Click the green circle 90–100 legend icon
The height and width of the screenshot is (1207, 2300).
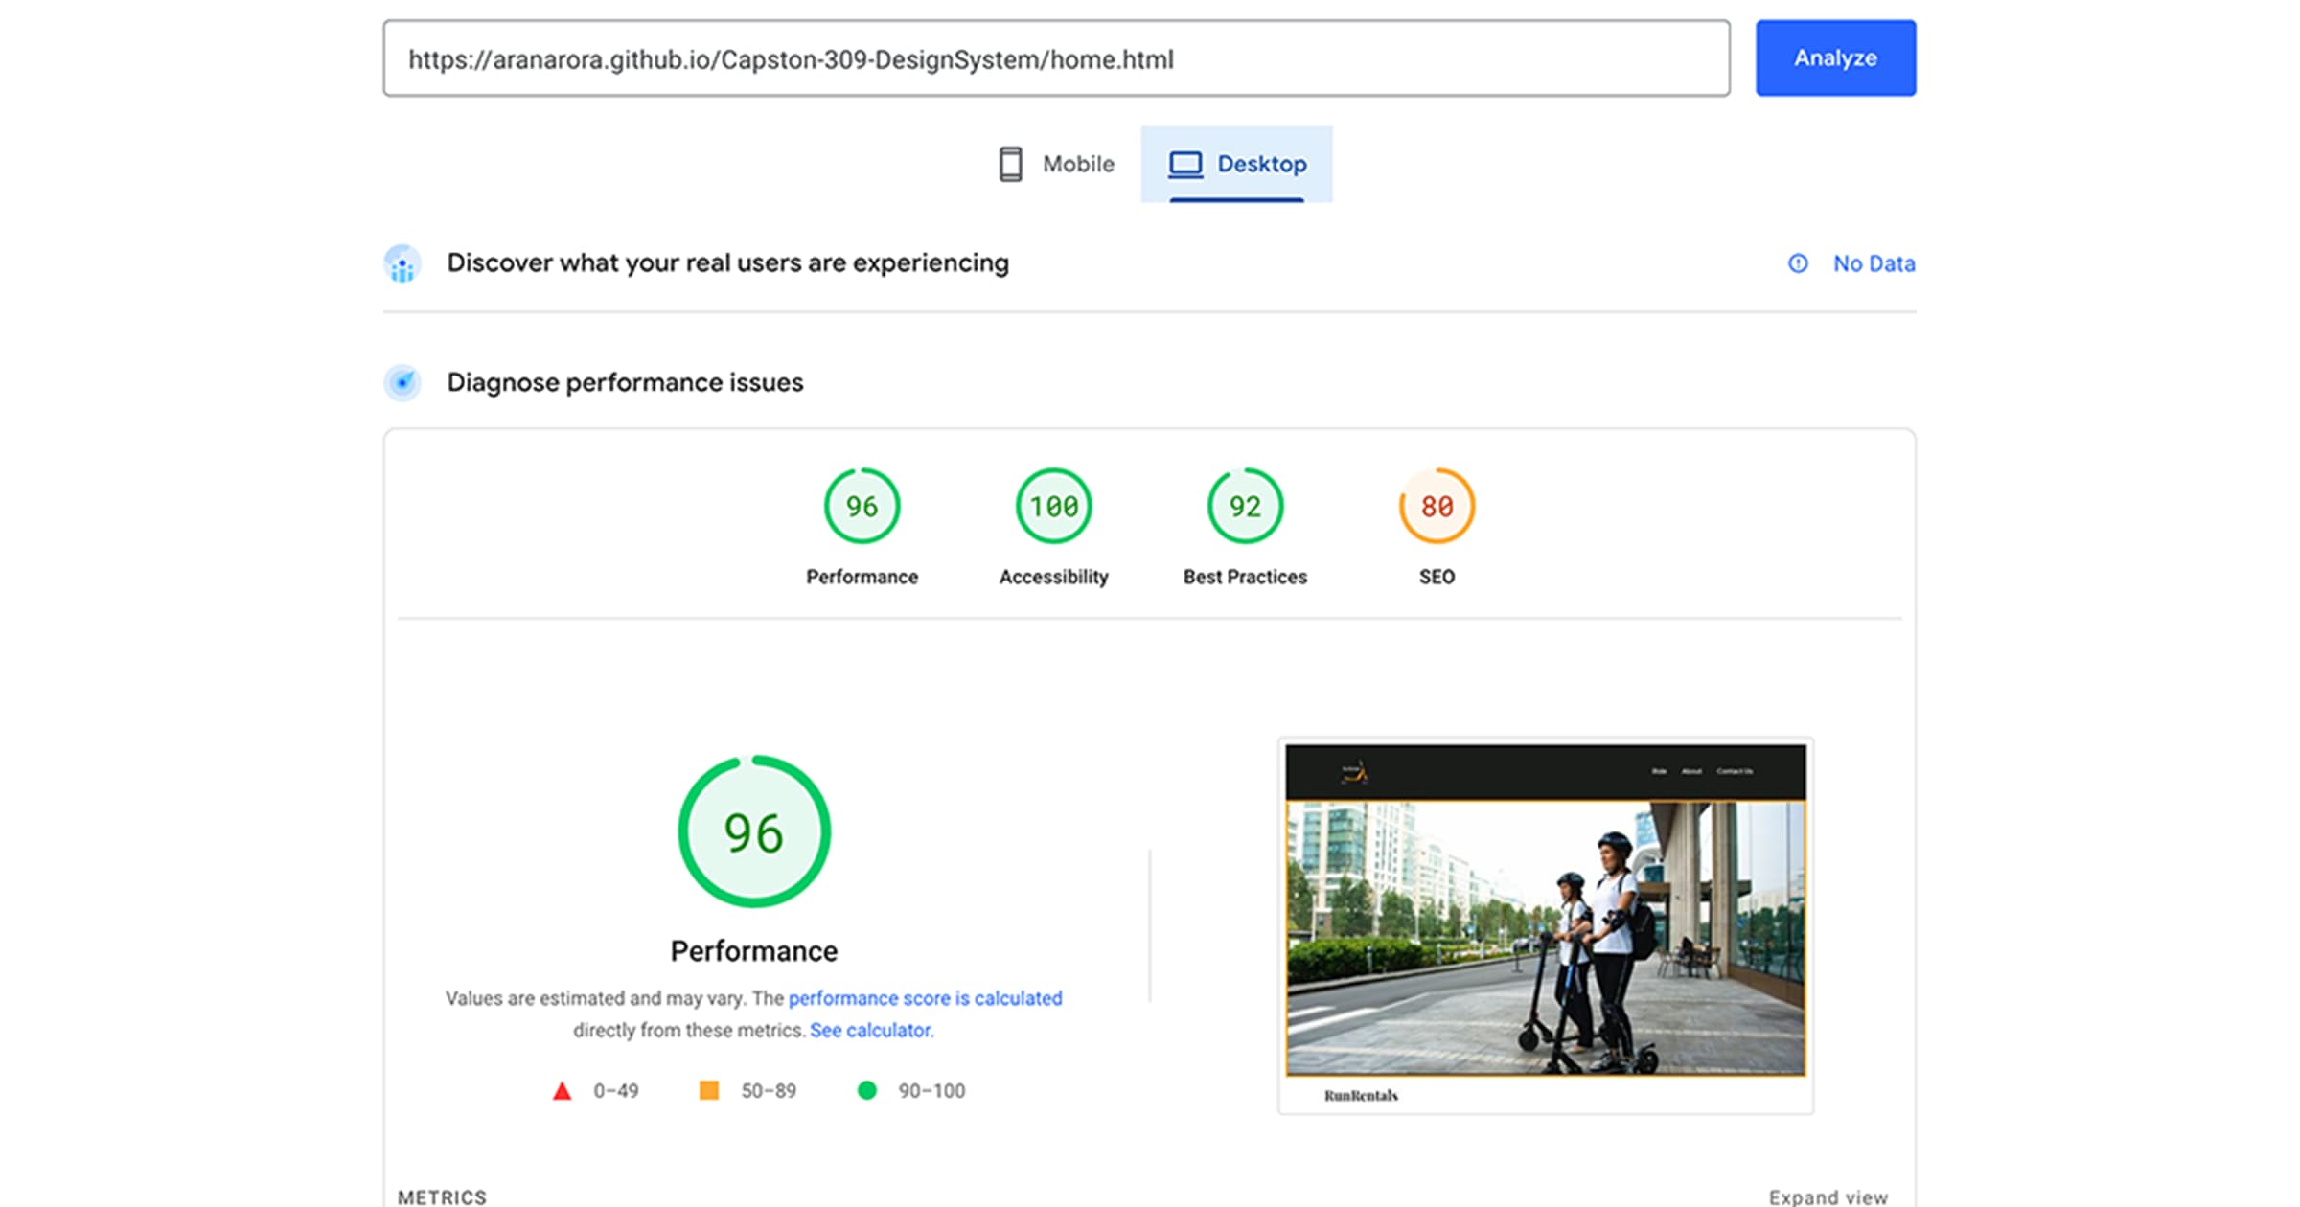[x=866, y=1090]
